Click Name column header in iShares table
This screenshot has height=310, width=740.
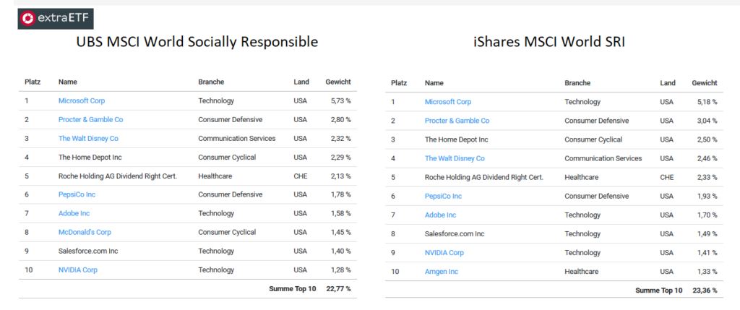click(434, 83)
